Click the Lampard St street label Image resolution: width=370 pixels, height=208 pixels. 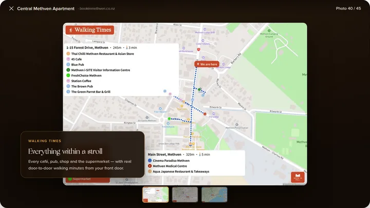coord(99,42)
